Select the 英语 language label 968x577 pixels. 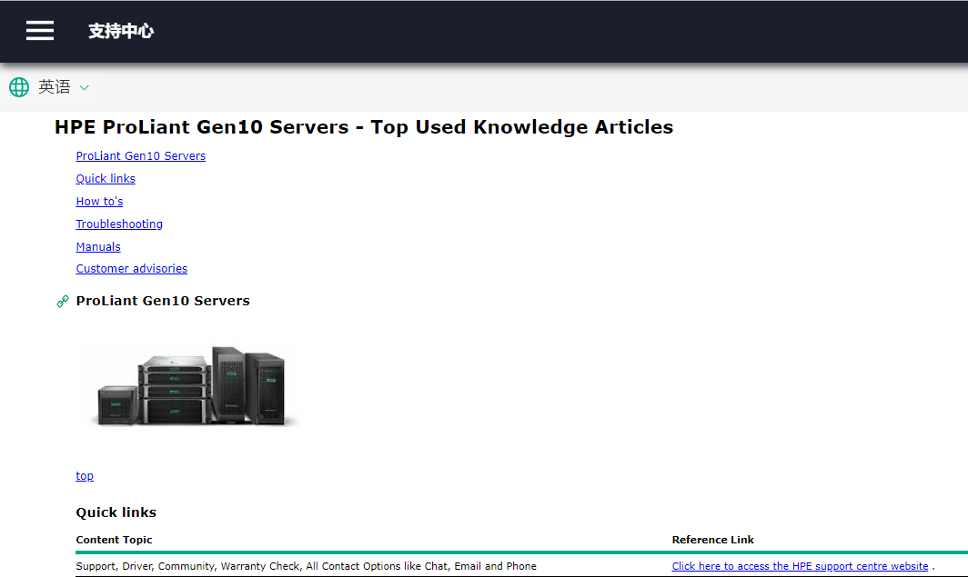[55, 87]
